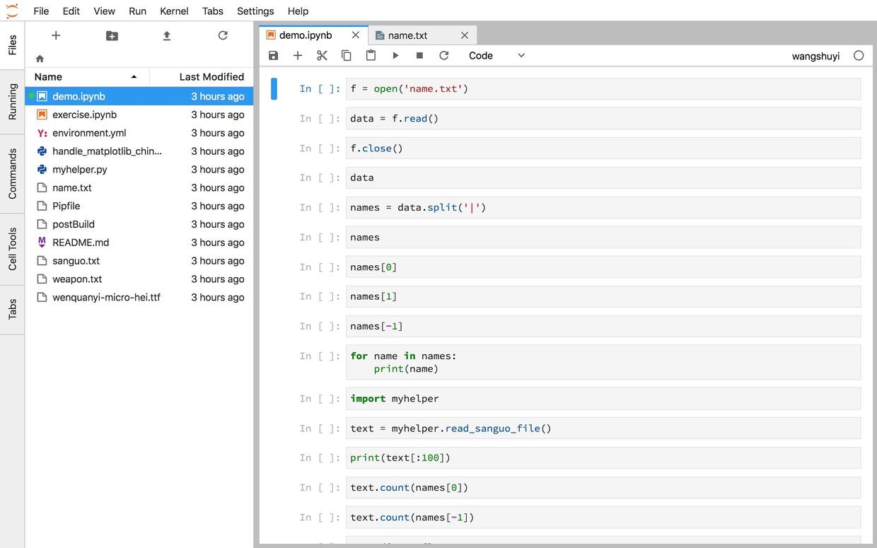Open the Running sidebar panel
Screen dimensions: 877x548
point(12,102)
